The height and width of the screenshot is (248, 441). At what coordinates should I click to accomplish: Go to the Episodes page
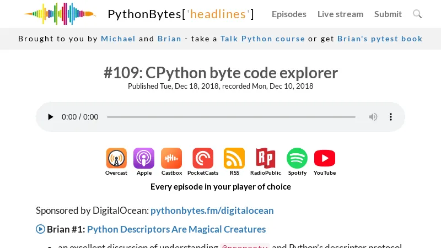click(x=289, y=14)
